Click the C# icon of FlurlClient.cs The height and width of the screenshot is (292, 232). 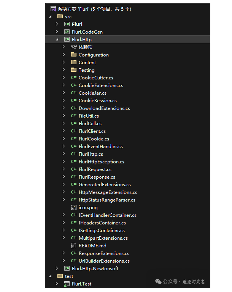click(74, 131)
